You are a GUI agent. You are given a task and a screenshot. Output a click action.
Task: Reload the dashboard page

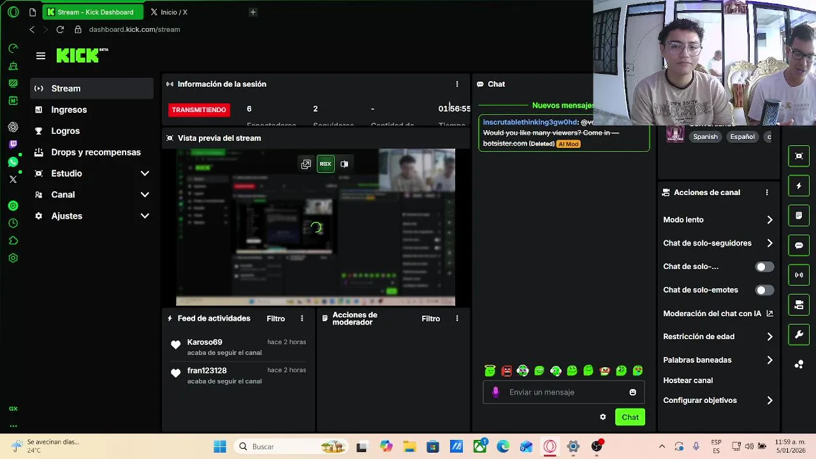pyautogui.click(x=60, y=29)
